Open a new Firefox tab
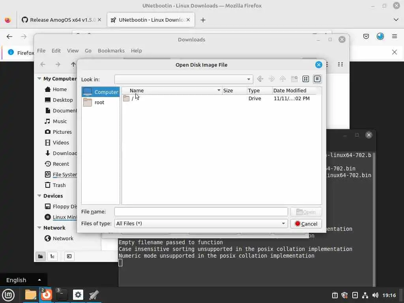The image size is (404, 303). [203, 20]
